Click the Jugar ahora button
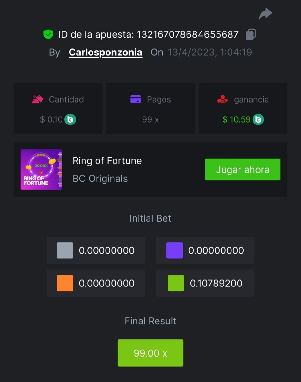This screenshot has width=301, height=382. (x=243, y=170)
